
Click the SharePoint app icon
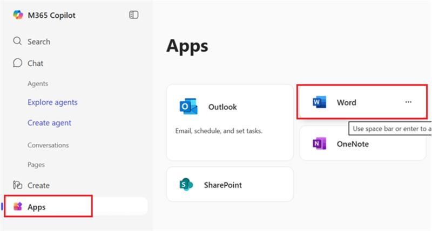[x=186, y=185]
